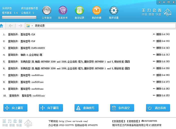
Task: Open title bar dropdown menu arrow
Action: pos(159,2)
